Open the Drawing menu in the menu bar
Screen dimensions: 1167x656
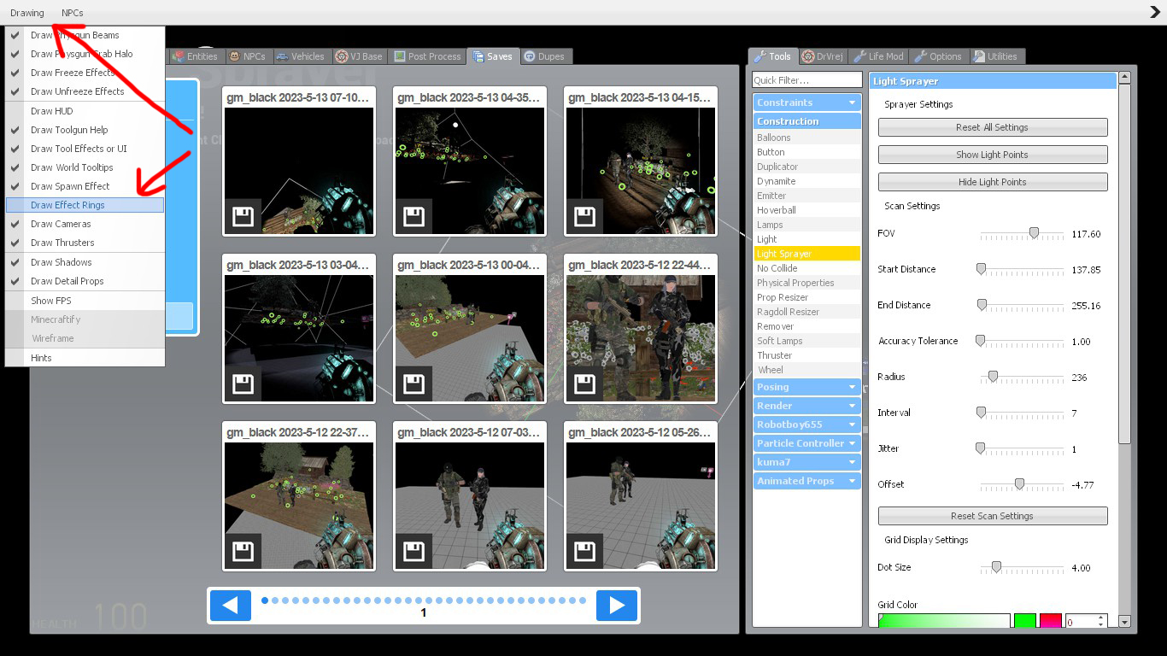point(27,13)
